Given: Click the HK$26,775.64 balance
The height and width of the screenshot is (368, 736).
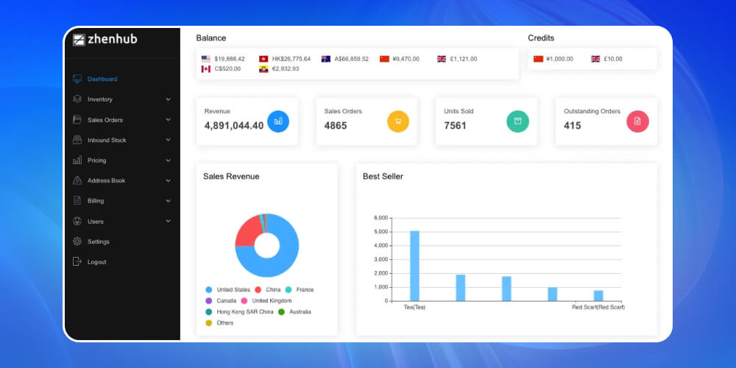Looking at the screenshot, I should point(291,59).
